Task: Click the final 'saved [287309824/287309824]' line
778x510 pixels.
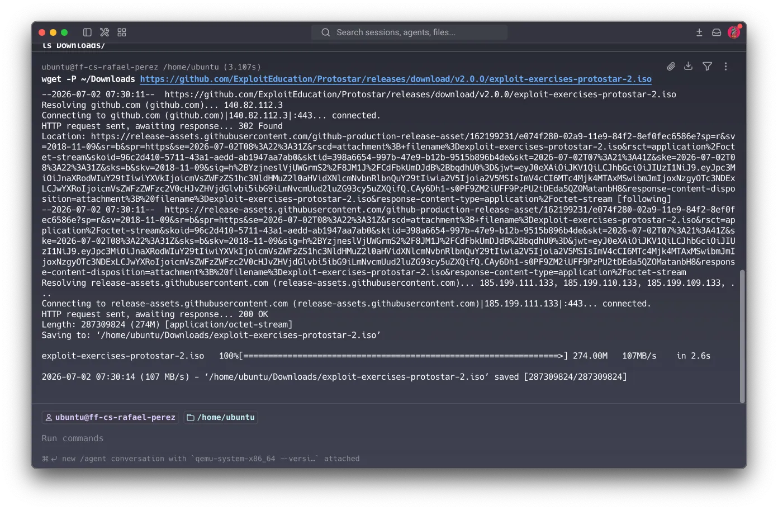Action: click(334, 377)
